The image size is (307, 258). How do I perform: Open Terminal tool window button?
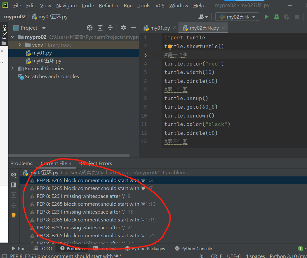click(105, 249)
